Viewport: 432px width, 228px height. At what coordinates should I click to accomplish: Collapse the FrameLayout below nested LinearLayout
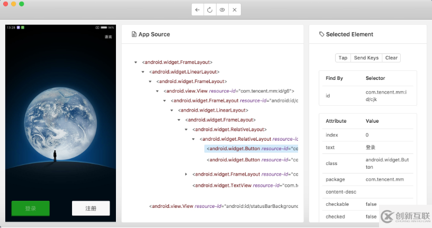pos(179,120)
